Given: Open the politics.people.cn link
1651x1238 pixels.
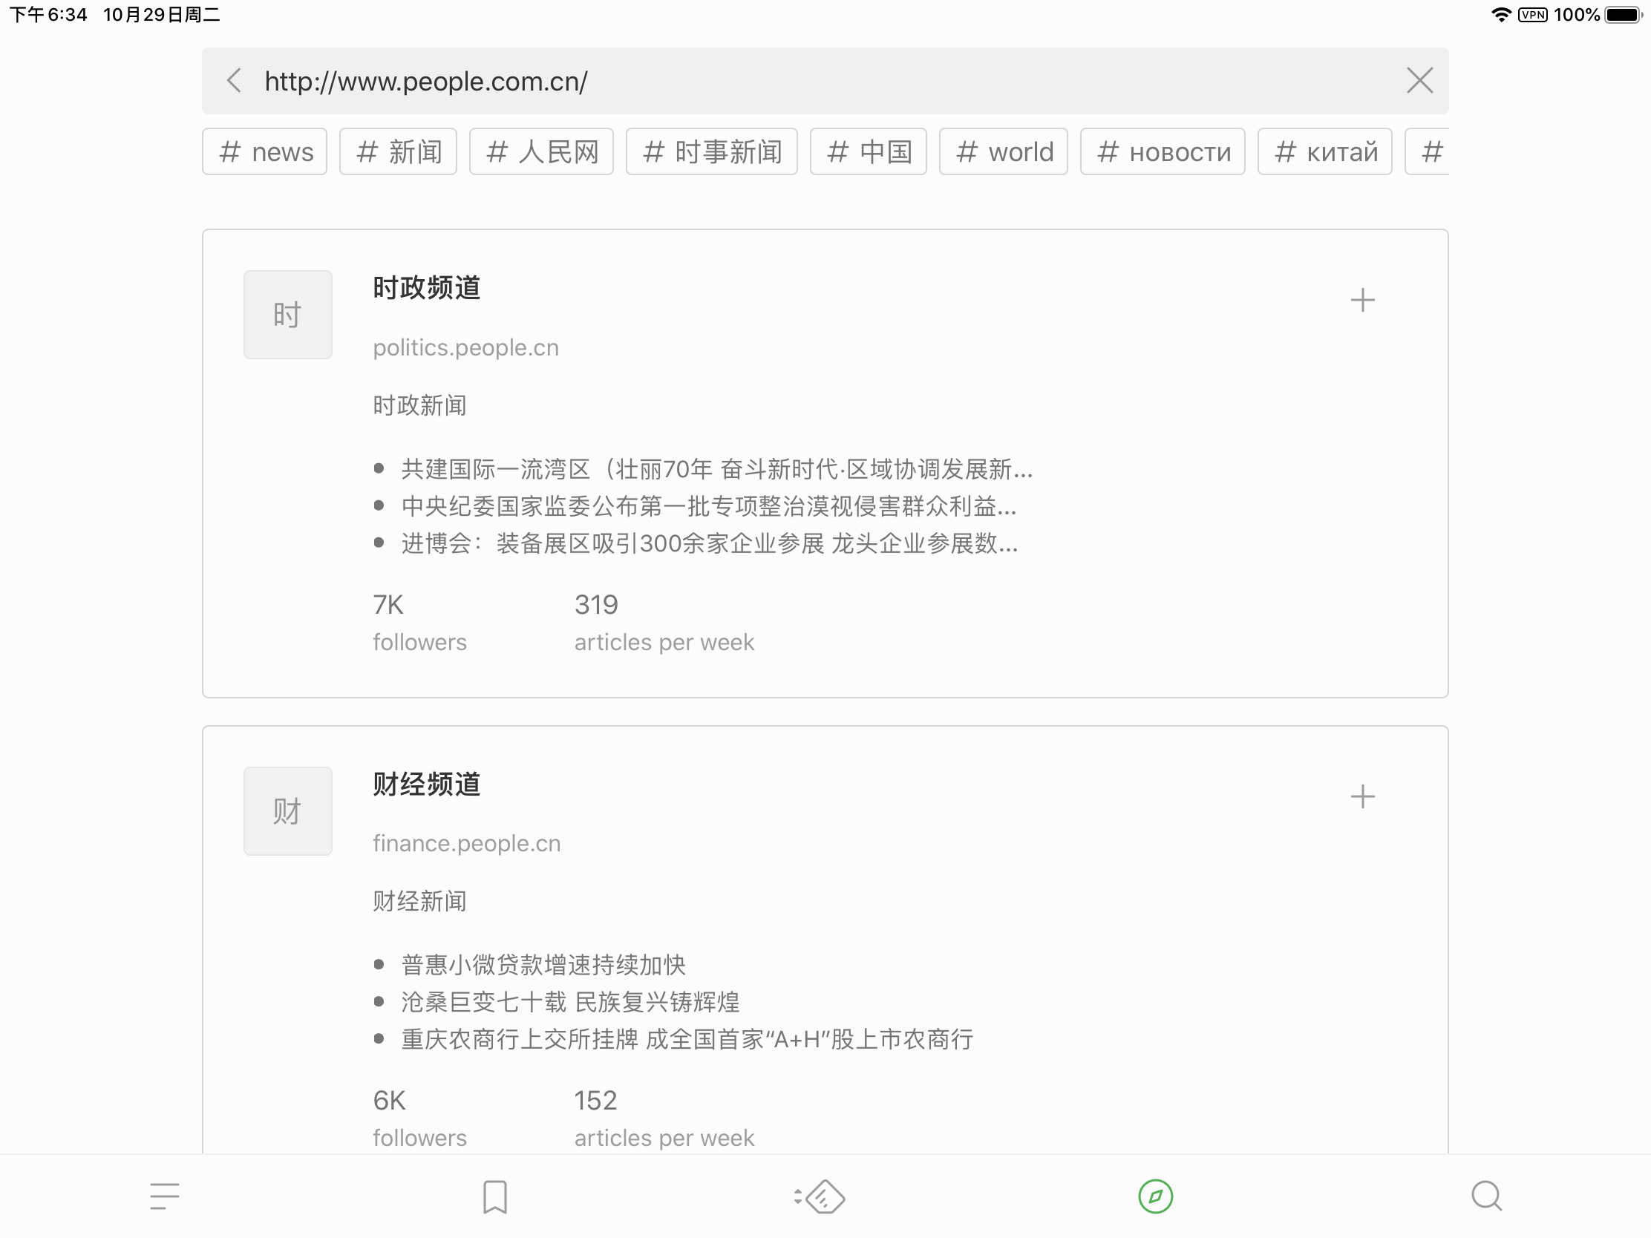Looking at the screenshot, I should (x=465, y=347).
